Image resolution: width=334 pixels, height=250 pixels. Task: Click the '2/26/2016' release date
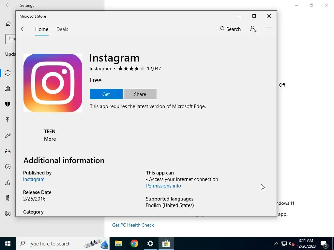[34, 199]
